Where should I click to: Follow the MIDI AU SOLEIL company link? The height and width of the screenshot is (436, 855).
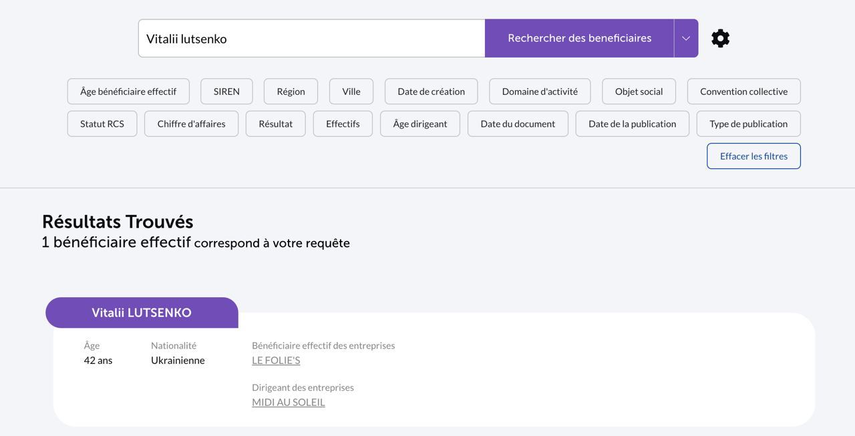point(289,403)
